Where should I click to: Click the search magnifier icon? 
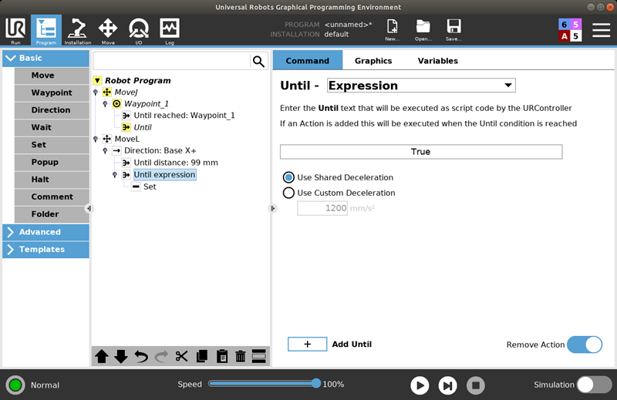[x=258, y=61]
